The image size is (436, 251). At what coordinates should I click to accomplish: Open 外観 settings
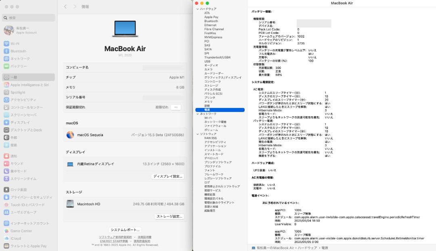28,137
